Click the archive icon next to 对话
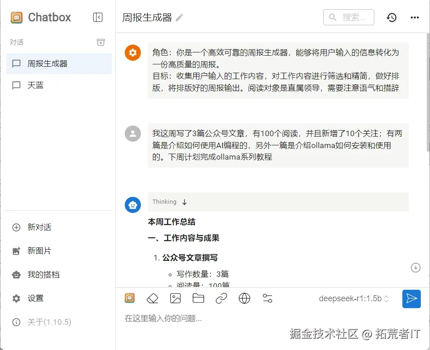Viewport: 430px width, 350px height. pyautogui.click(x=101, y=42)
